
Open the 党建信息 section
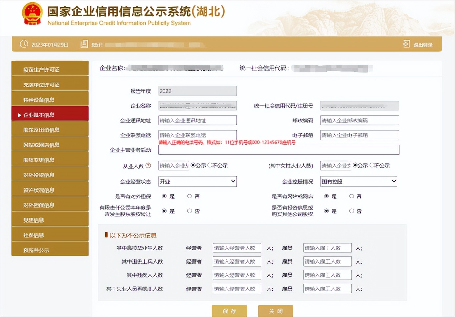tap(50, 220)
